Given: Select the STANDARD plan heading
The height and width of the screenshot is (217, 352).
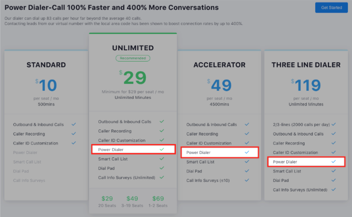Looking at the screenshot, I should [46, 65].
